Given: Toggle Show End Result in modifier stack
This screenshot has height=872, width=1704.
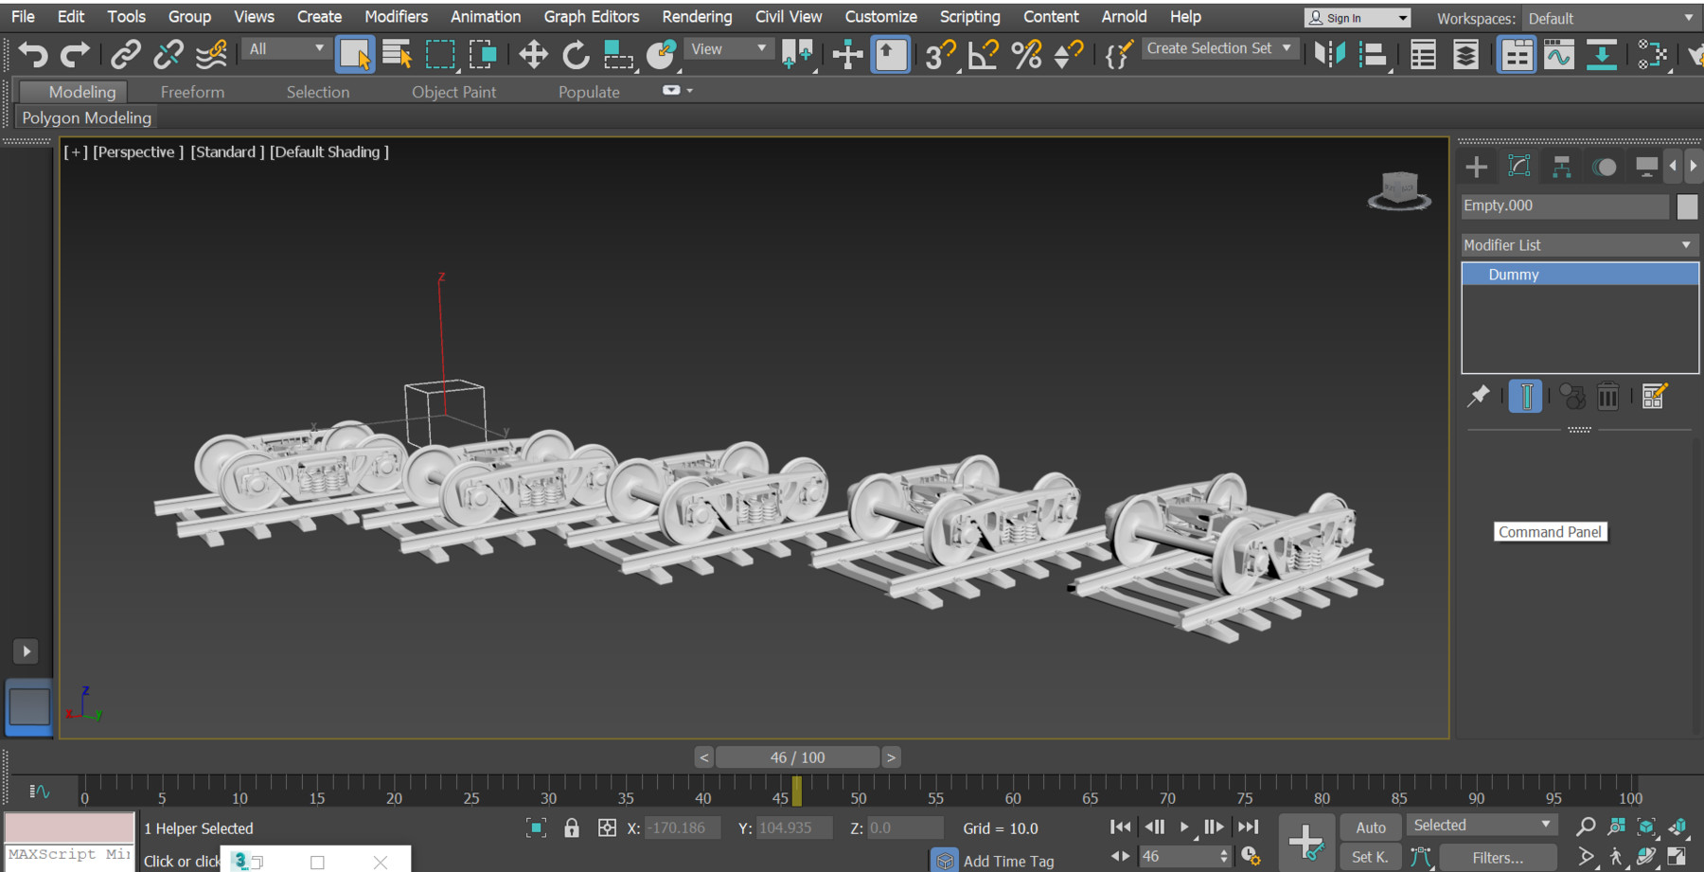Looking at the screenshot, I should (1526, 396).
